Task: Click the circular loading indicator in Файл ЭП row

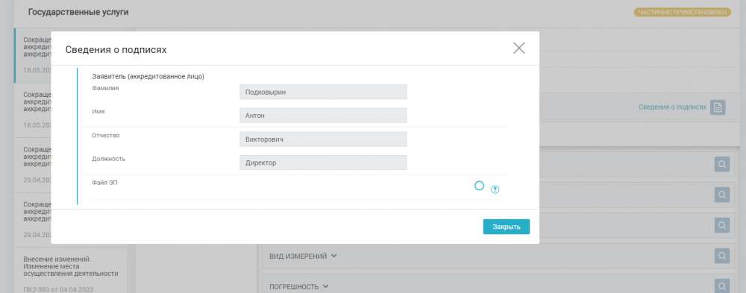Action: tap(479, 186)
